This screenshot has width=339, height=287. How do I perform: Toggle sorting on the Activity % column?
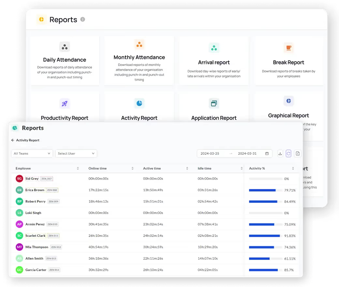pyautogui.click(x=293, y=168)
